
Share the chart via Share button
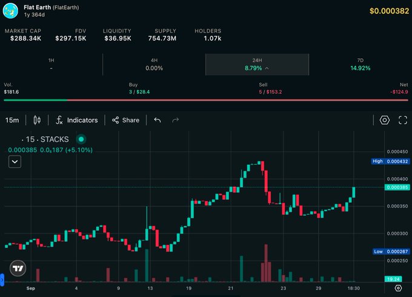(125, 120)
